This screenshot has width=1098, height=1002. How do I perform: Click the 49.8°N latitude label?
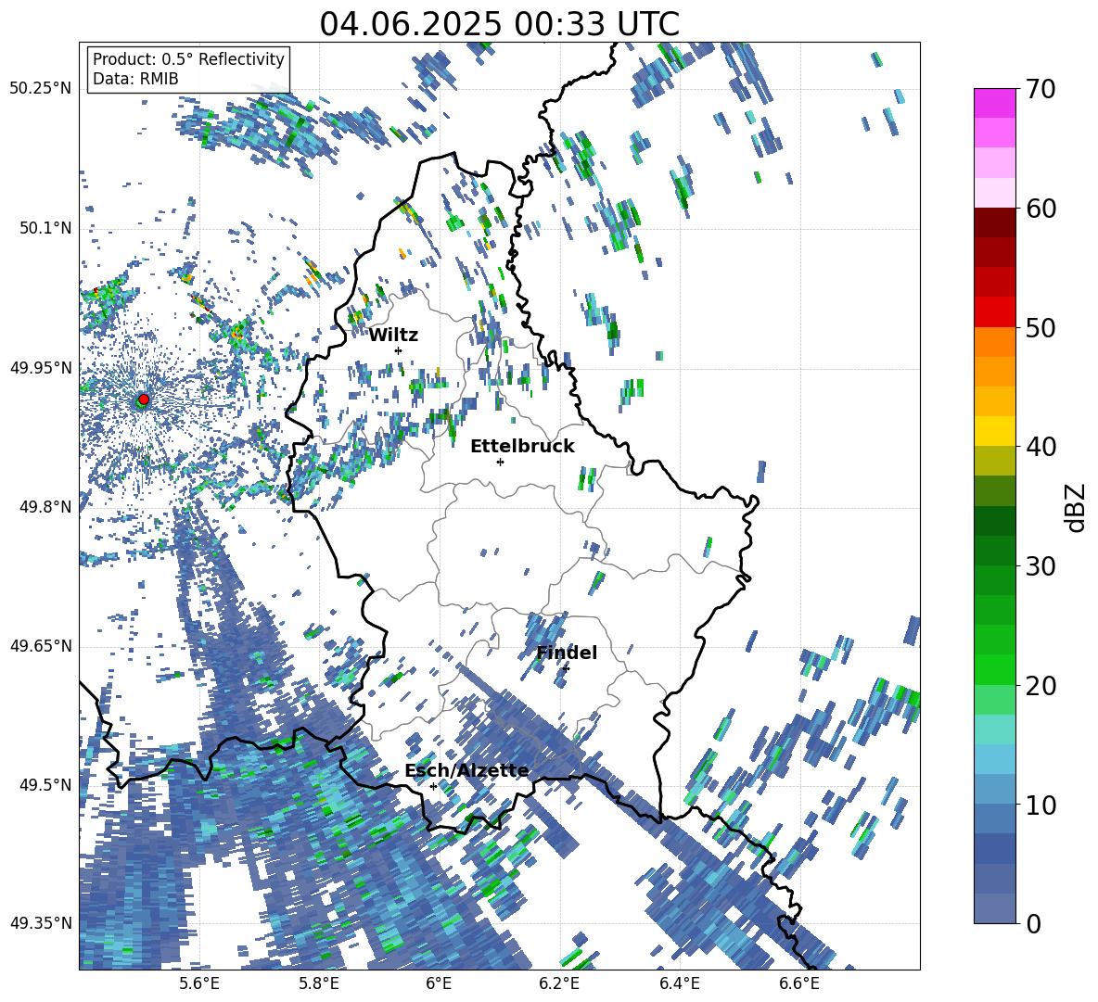click(x=45, y=507)
